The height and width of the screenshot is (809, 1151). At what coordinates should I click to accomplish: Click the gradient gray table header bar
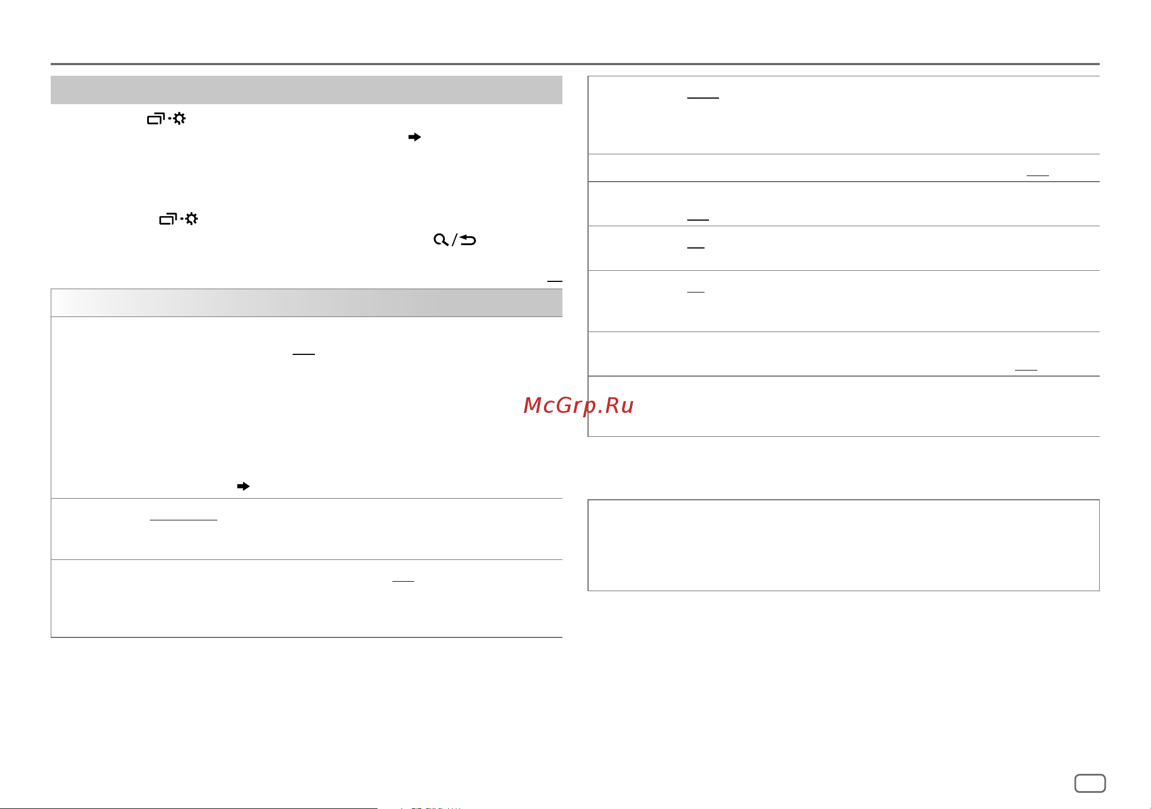(306, 303)
